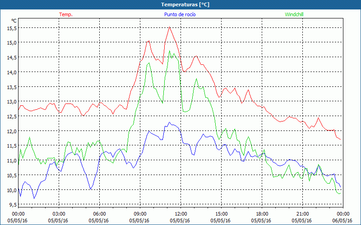This screenshot has width=361, height=225.
Task: Click the 15,0 y-axis value
Action: 12,43
